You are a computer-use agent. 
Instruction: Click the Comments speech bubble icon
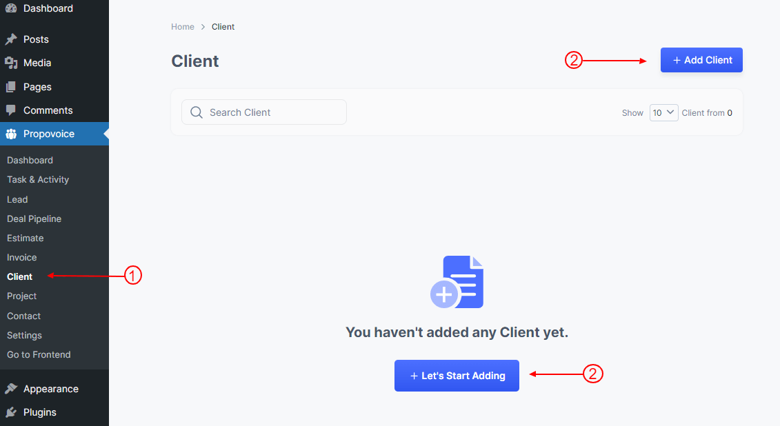(x=11, y=110)
